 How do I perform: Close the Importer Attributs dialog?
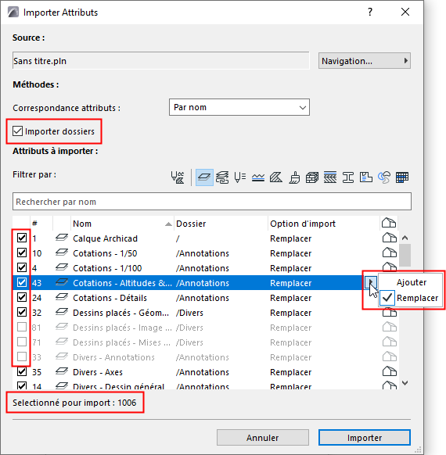tap(405, 12)
